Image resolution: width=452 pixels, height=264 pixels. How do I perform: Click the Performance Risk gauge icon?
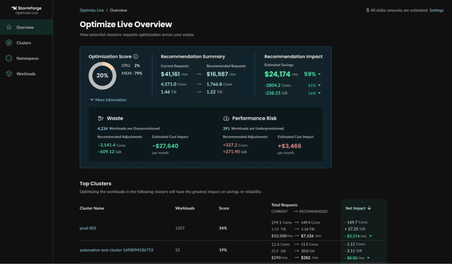click(x=226, y=118)
